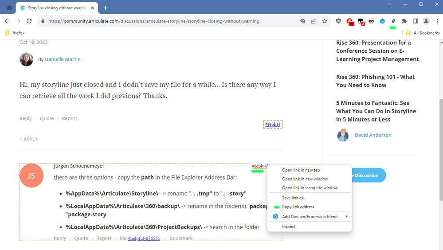The height and width of the screenshot is (250, 443).
Task: Reply to Danielle Martin's original post
Action: coord(25,118)
